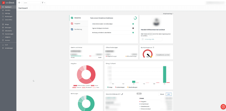Click the Kontakte icon in sidebar
Viewport: 226px width, 111px height.
click(x=3, y=10)
